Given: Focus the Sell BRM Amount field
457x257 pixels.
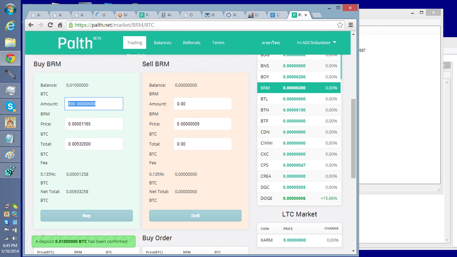Looking at the screenshot, I should tap(202, 104).
